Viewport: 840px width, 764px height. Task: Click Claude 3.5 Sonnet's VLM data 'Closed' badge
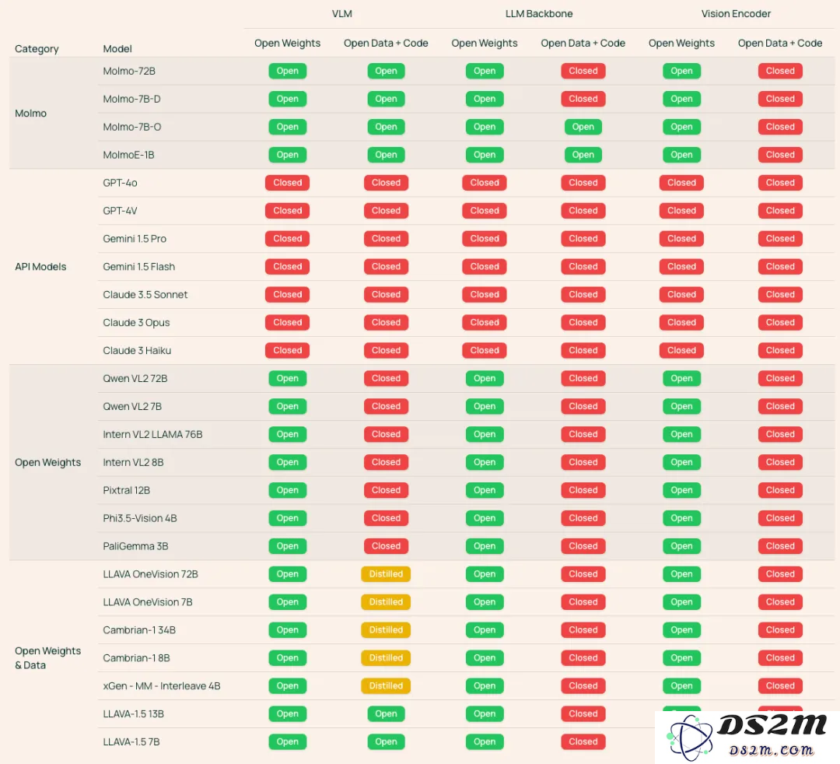(x=387, y=295)
